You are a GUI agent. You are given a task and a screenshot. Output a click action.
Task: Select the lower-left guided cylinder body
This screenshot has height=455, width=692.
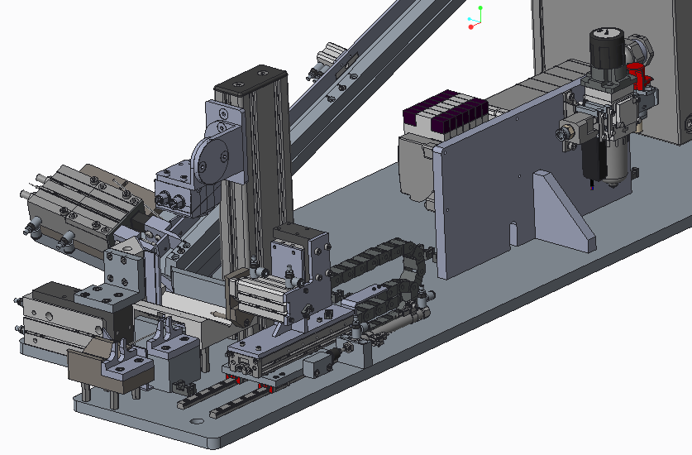62,320
